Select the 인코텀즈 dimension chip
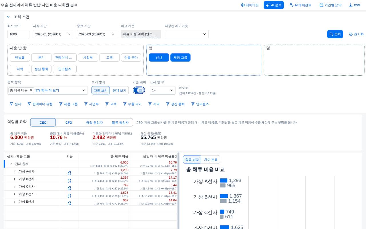 [65, 69]
